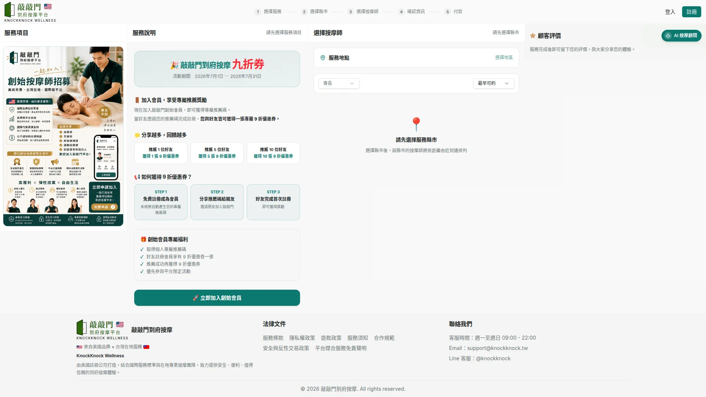The height and width of the screenshot is (397, 706).
Task: Click the 推薦 10 位好友 card
Action: coord(273,153)
